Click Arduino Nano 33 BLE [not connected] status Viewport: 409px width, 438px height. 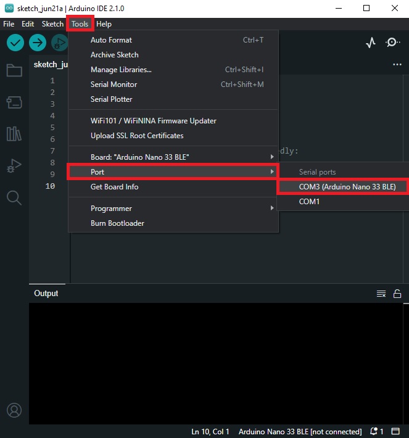[300, 432]
